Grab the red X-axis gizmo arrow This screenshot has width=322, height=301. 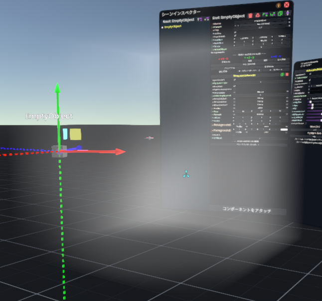click(x=92, y=151)
